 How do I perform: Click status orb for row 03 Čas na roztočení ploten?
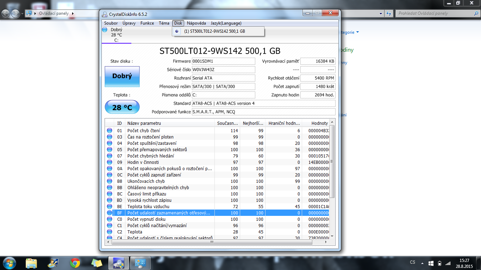coord(110,137)
